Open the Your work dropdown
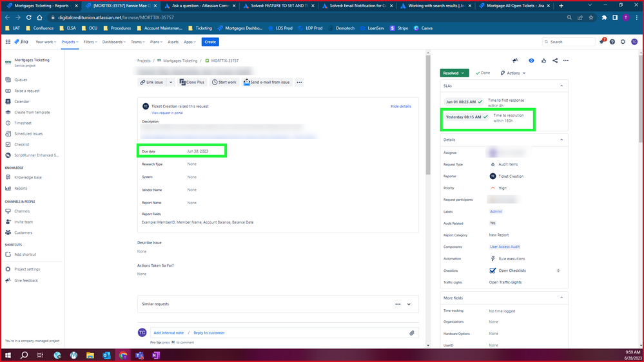The width and height of the screenshot is (644, 362). click(46, 42)
